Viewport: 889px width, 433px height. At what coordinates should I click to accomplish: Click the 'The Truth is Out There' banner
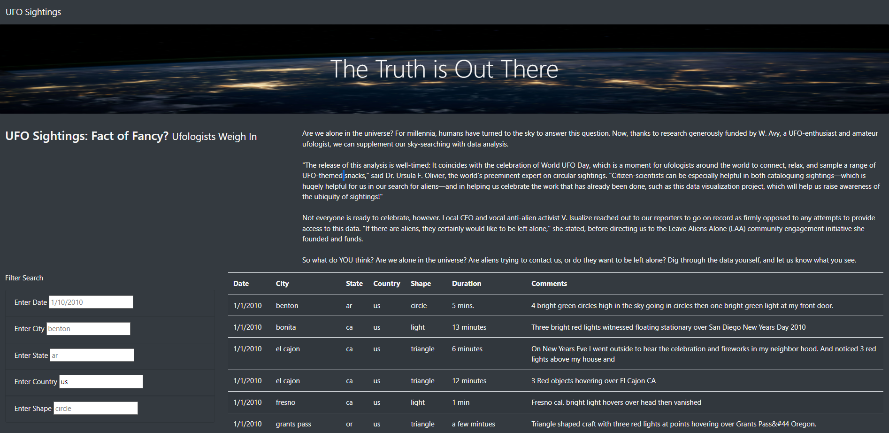tap(444, 69)
